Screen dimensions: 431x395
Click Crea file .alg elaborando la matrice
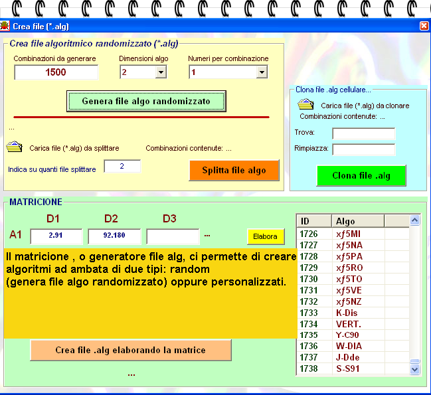131,350
